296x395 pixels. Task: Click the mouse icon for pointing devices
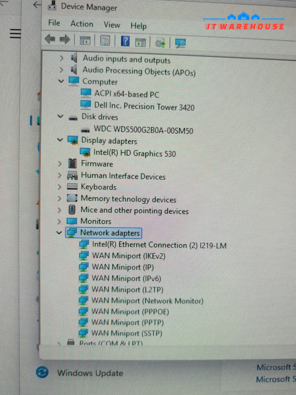(72, 210)
